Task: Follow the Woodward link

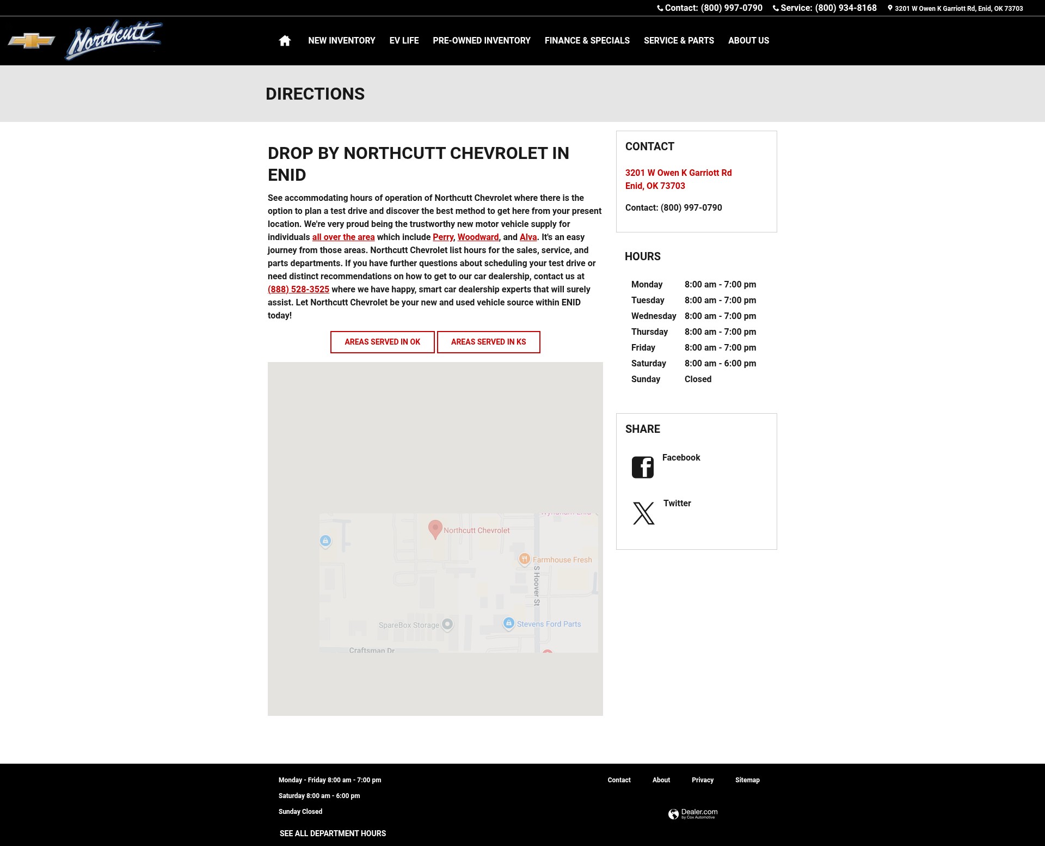Action: point(478,237)
